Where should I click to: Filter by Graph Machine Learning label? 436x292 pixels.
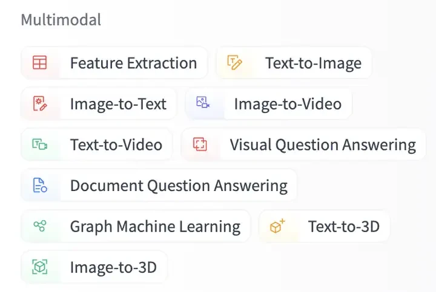[x=155, y=227]
